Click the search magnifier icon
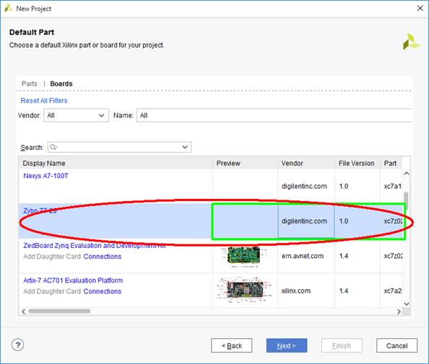 (x=53, y=147)
